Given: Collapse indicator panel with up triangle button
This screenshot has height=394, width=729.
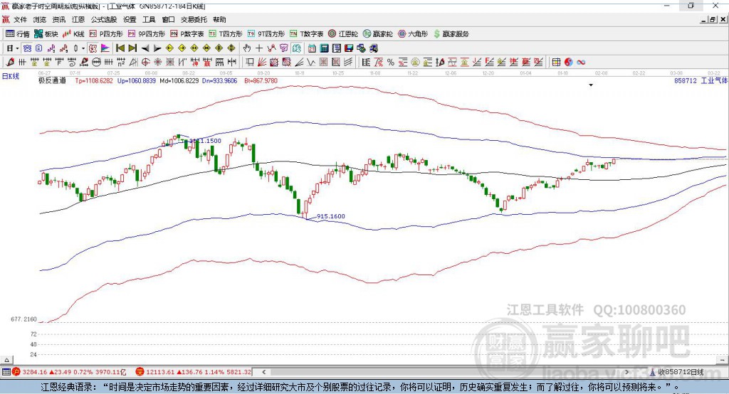Looking at the screenshot, I should coord(6,360).
